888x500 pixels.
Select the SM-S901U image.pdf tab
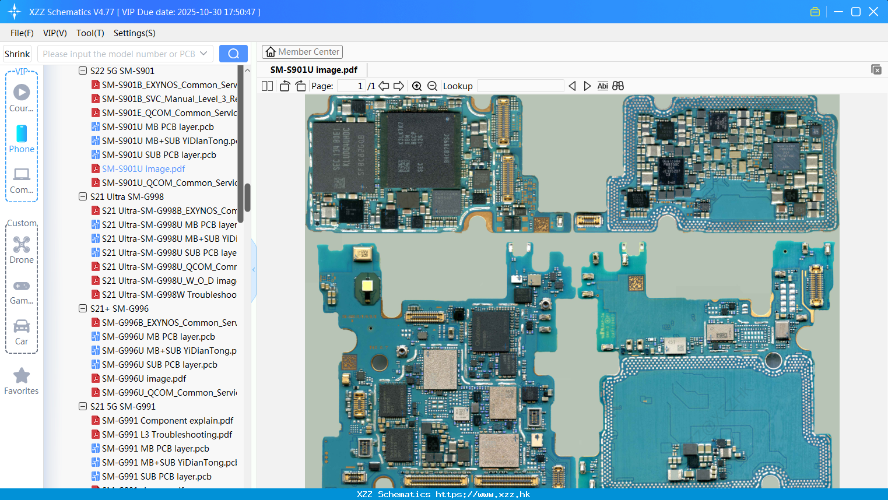click(314, 69)
